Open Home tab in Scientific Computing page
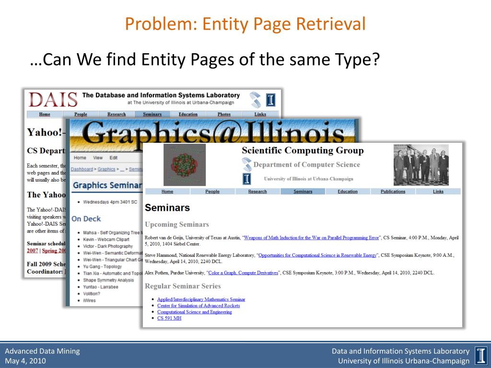 coord(167,192)
